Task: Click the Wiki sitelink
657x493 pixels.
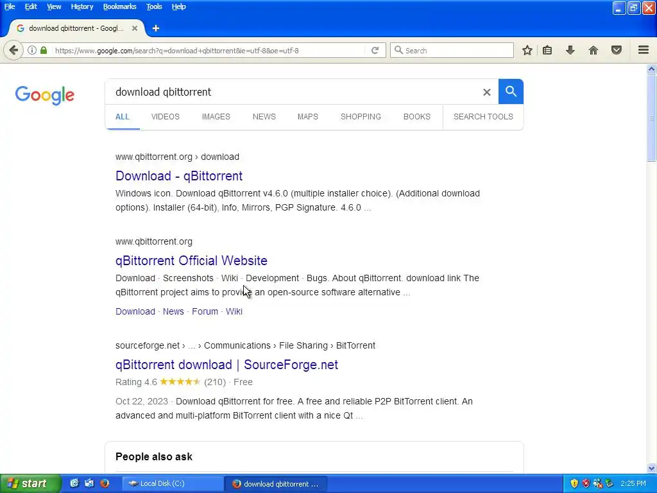Action: pos(234,311)
